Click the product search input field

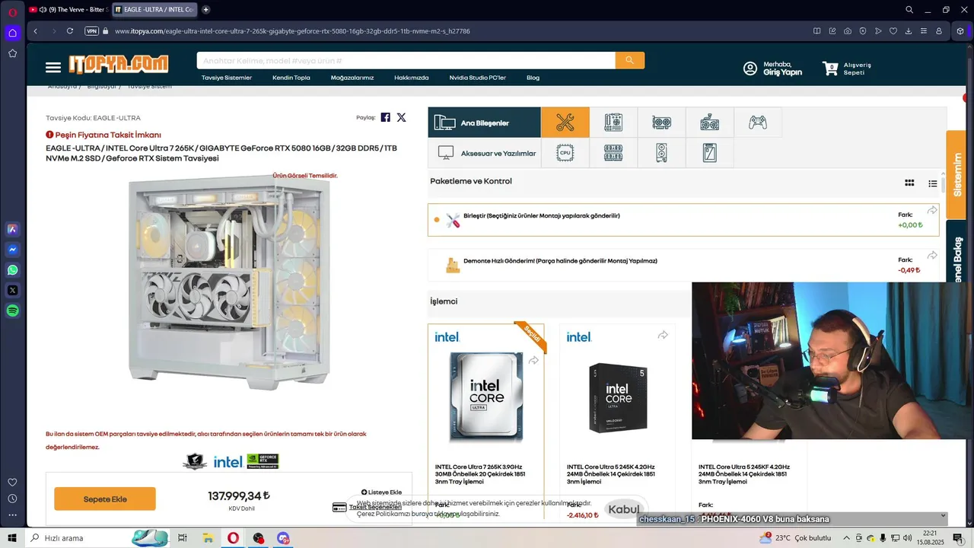click(x=406, y=60)
